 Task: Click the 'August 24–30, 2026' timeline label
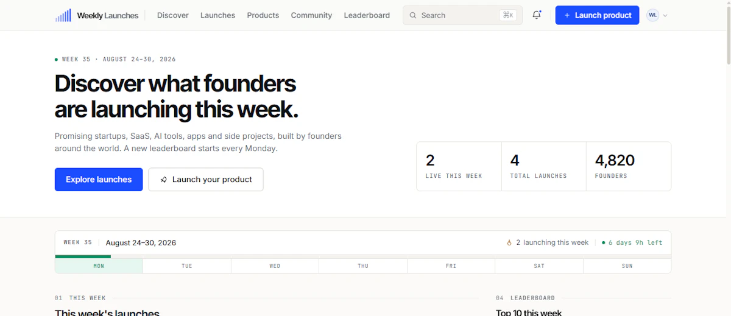point(141,242)
